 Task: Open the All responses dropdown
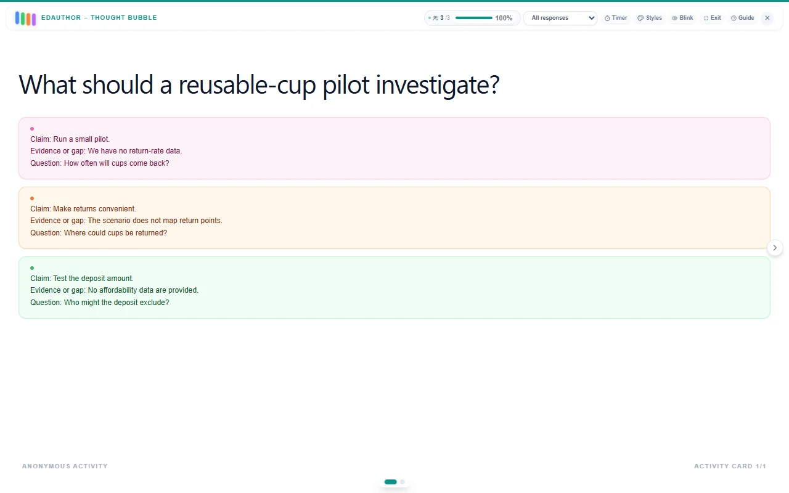[x=560, y=18]
